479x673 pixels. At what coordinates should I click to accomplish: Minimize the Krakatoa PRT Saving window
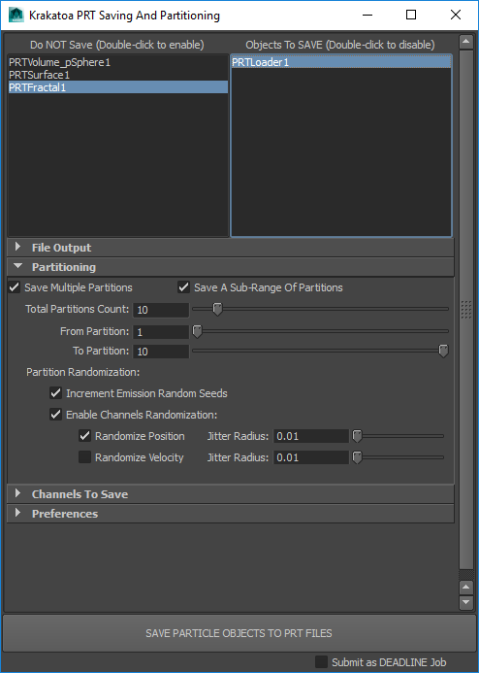click(367, 15)
